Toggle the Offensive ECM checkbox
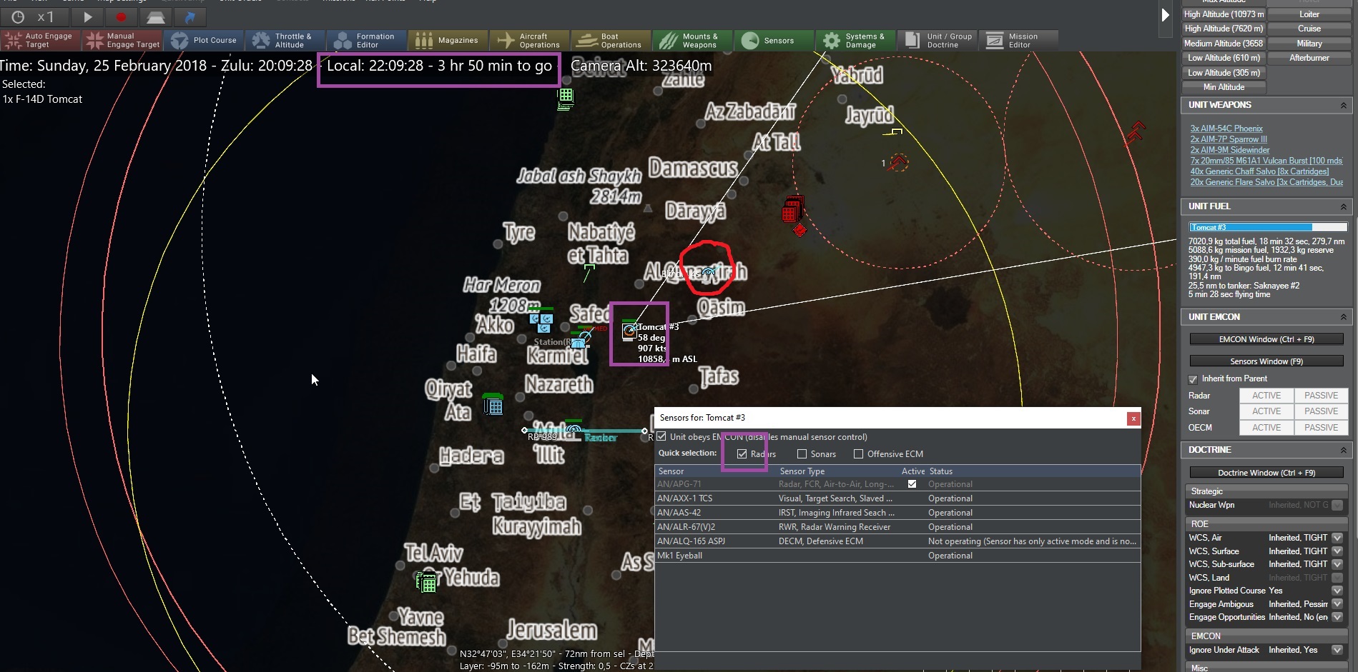This screenshot has height=672, width=1358. pyautogui.click(x=858, y=453)
